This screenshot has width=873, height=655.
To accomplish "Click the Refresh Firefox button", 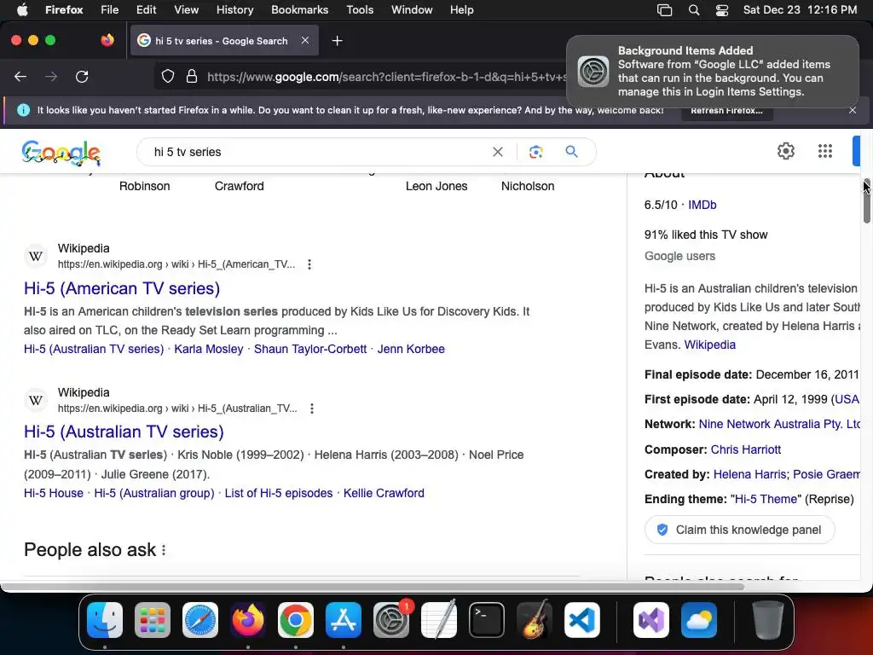I will coord(726,110).
